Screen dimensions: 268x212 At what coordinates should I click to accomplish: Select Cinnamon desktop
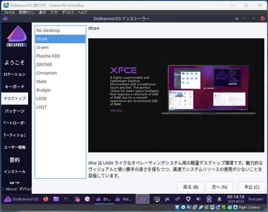click(60, 73)
